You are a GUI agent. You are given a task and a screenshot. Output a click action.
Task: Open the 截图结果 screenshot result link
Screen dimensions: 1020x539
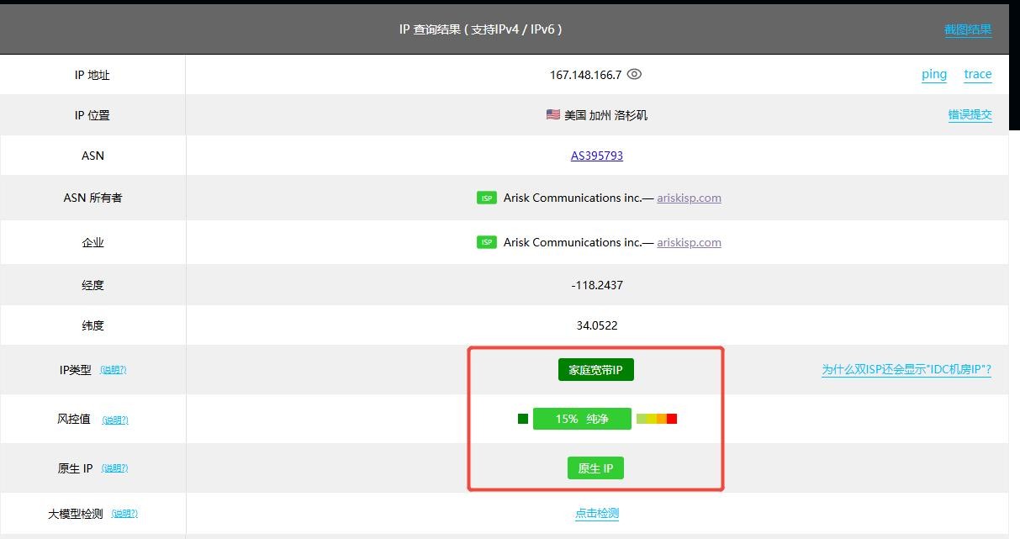(x=969, y=29)
